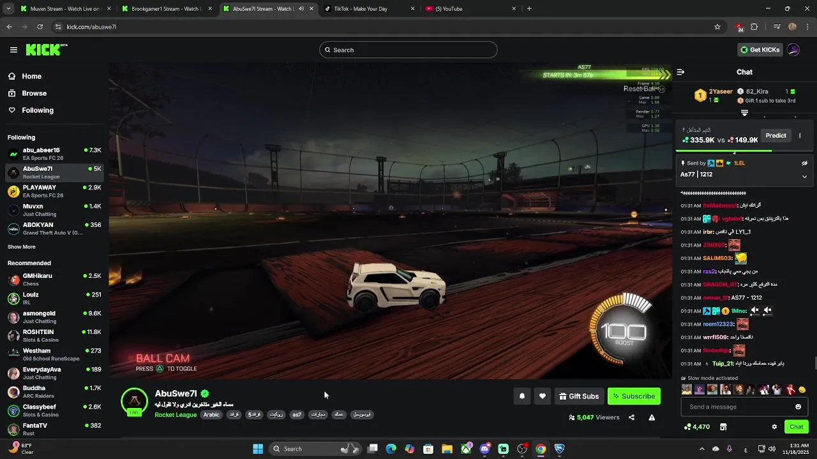The width and height of the screenshot is (817, 459).
Task: Mute the AbuSwe7l tab audio icon
Action: click(301, 9)
